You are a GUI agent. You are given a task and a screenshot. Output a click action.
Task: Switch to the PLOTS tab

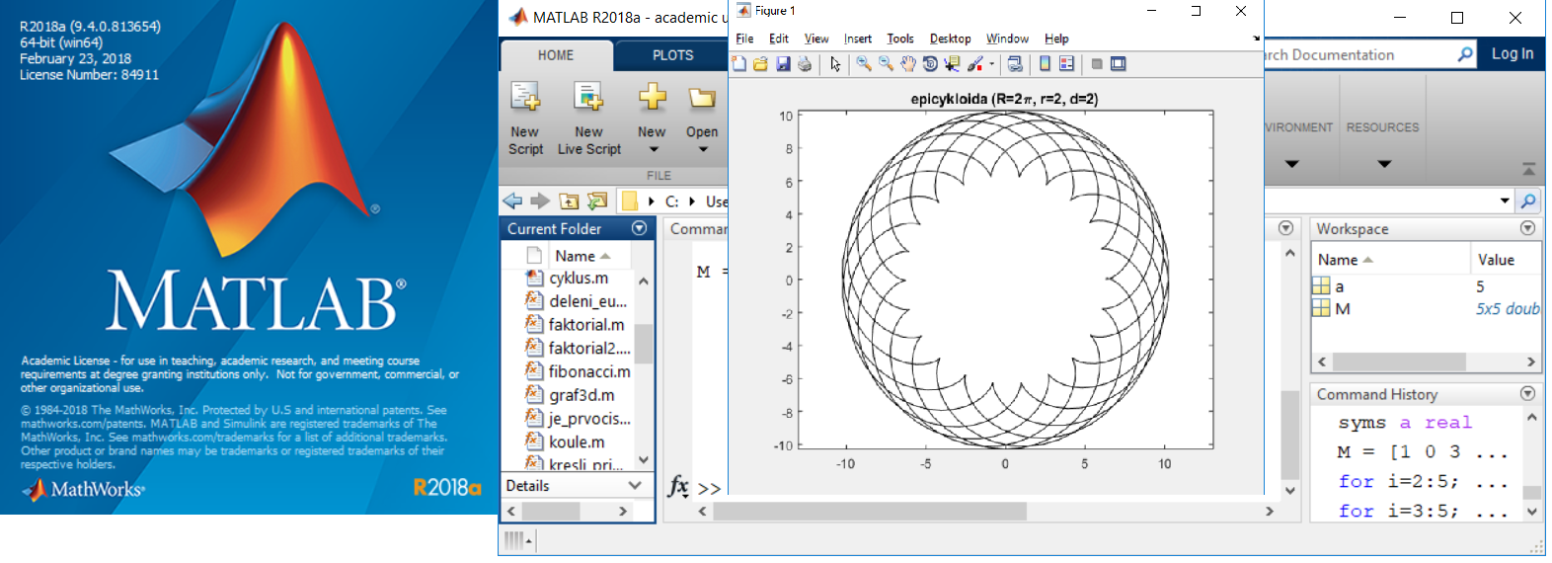pyautogui.click(x=672, y=55)
